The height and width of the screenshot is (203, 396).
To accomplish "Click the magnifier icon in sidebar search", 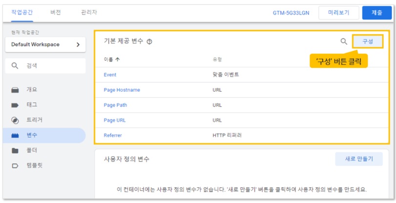I will click(15, 66).
